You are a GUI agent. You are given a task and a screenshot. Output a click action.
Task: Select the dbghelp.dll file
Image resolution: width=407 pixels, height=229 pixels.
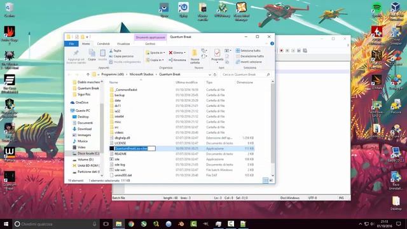[181, 138]
